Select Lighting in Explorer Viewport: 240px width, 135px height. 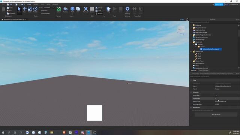[x=198, y=25]
